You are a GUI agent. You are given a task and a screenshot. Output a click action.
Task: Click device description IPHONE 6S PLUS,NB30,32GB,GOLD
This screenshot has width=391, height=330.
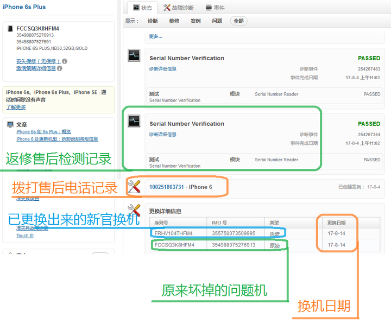pyautogui.click(x=52, y=48)
